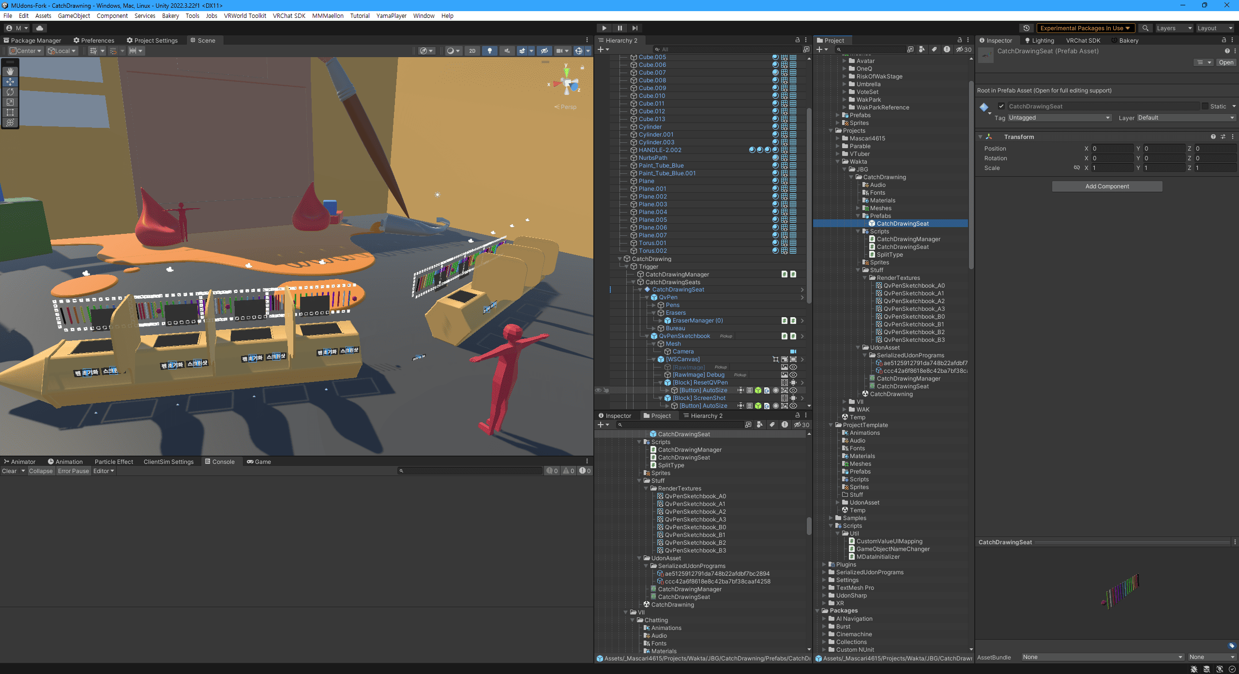The width and height of the screenshot is (1239, 674).
Task: Toggle scene lighting bulb icon
Action: [490, 51]
